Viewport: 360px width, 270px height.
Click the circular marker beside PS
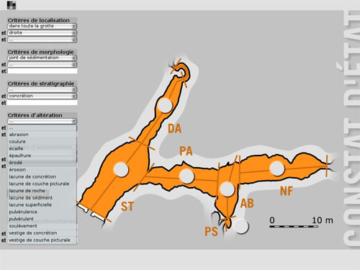(x=240, y=226)
